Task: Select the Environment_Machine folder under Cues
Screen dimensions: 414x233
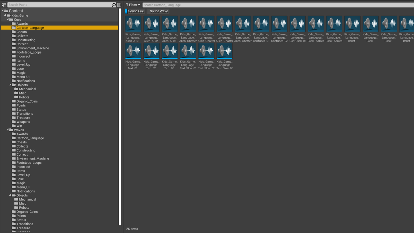Action: click(x=33, y=48)
